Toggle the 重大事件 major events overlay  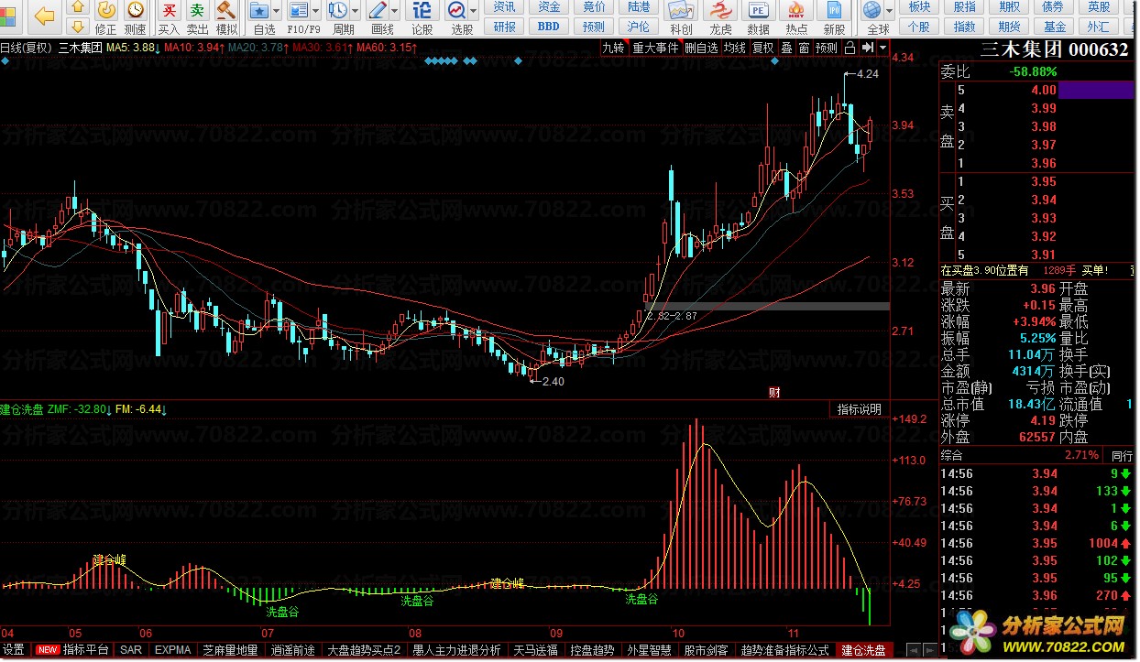[x=655, y=48]
